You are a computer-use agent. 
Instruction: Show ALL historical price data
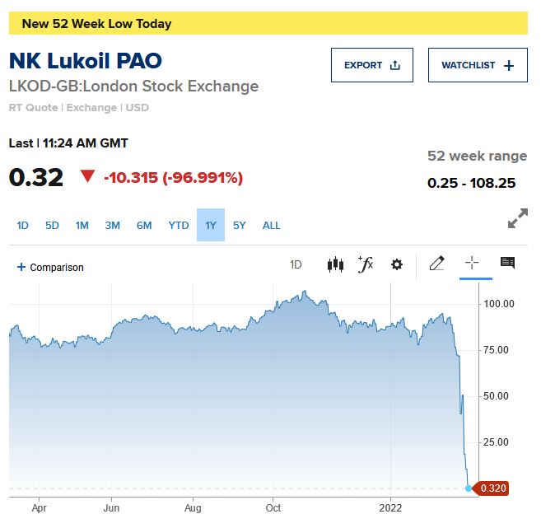[x=271, y=225]
